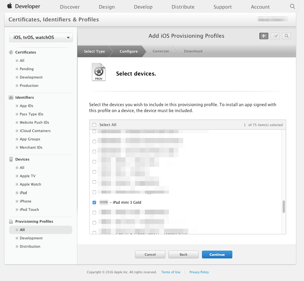Click the Certificates section icon in sidebar
This screenshot has width=304, height=281.
[11, 52]
